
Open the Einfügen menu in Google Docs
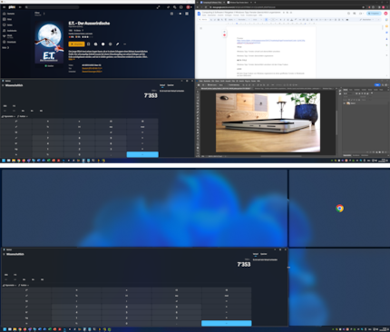pyautogui.click(x=229, y=15)
